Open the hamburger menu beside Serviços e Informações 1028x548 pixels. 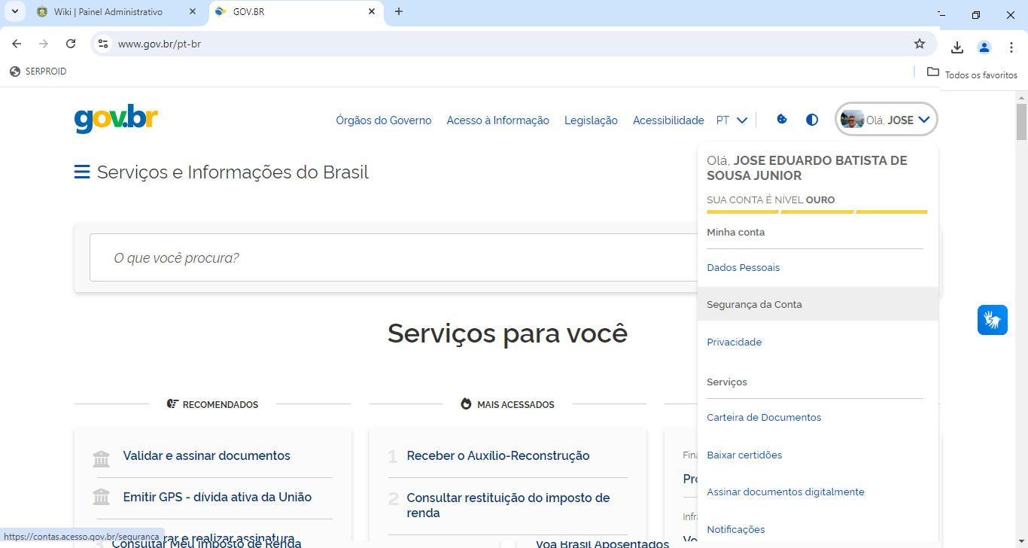[x=81, y=172]
